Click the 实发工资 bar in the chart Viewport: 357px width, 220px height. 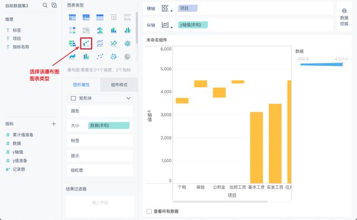tap(275, 144)
